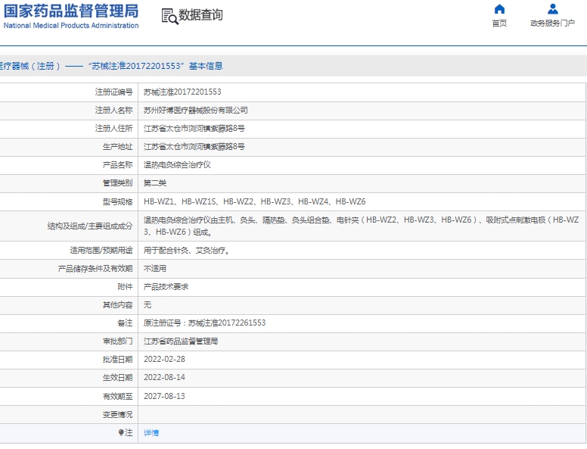Click the 生产地址 address value
587x449 pixels.
point(194,147)
